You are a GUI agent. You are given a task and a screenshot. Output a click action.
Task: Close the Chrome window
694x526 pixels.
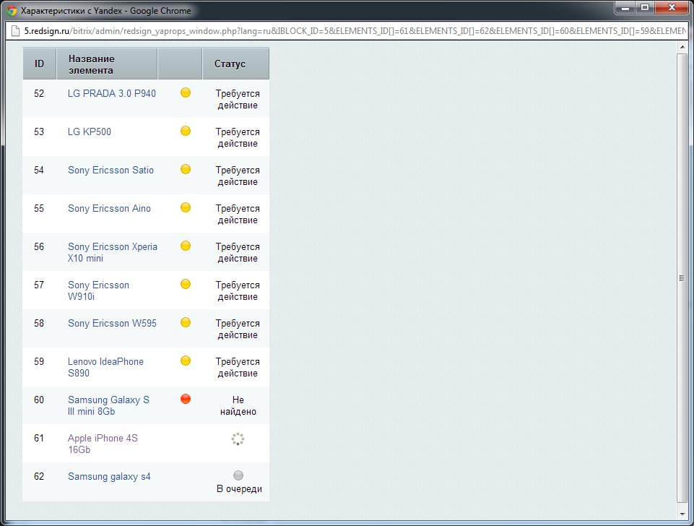[672, 7]
